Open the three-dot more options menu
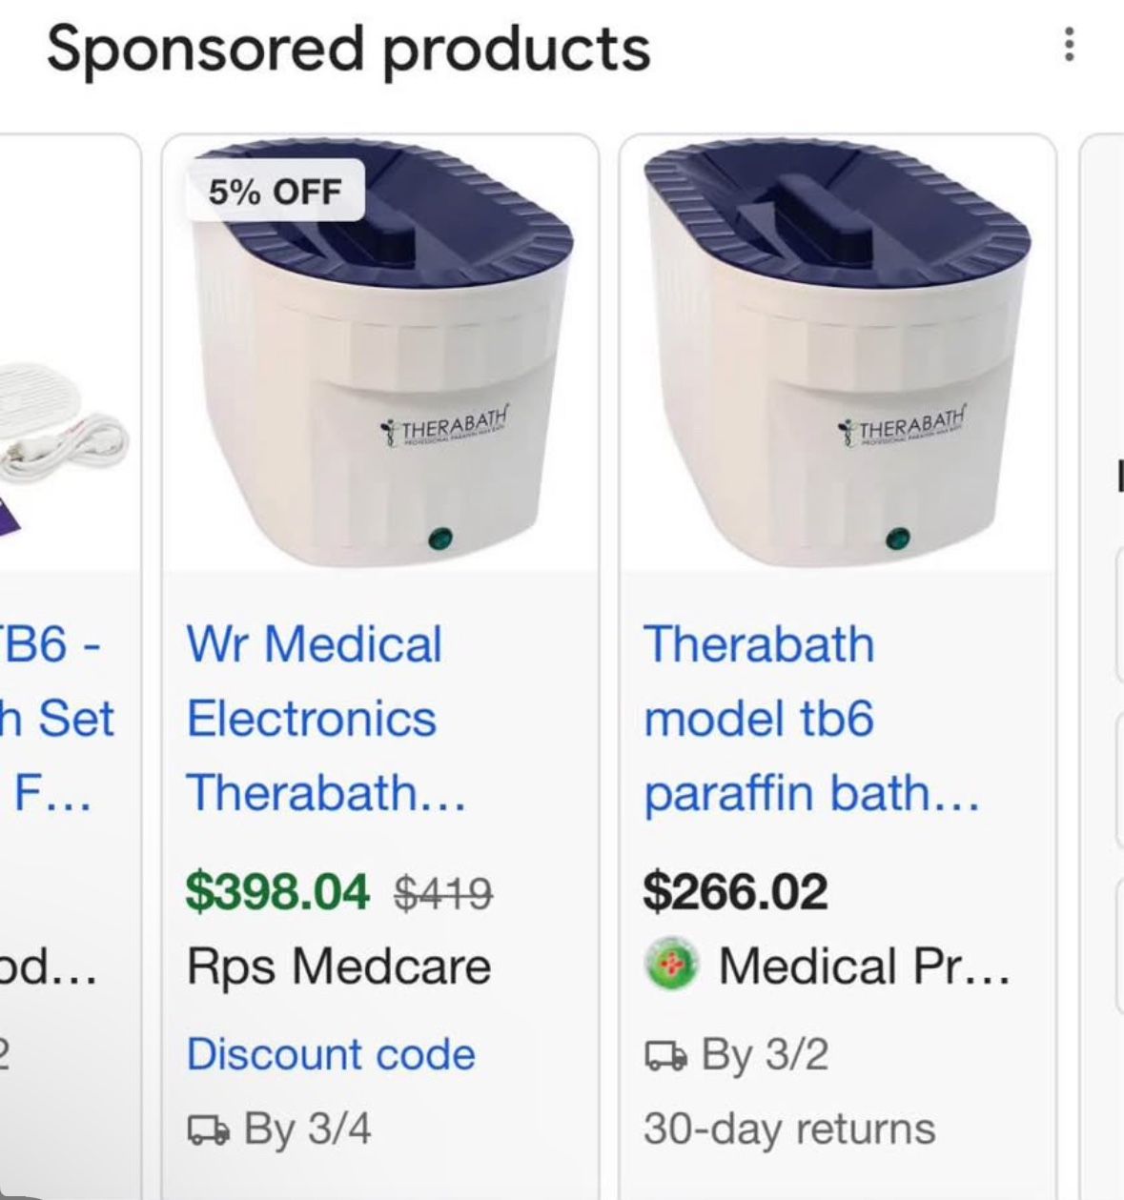The width and height of the screenshot is (1124, 1200). (1070, 45)
